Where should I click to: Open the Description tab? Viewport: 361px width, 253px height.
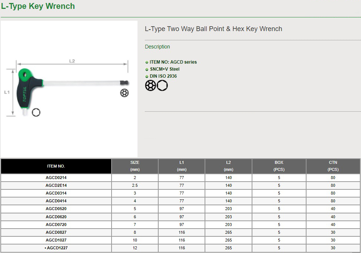157,47
